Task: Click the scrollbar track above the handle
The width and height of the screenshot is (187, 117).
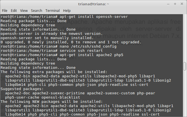Action: tap(185, 38)
